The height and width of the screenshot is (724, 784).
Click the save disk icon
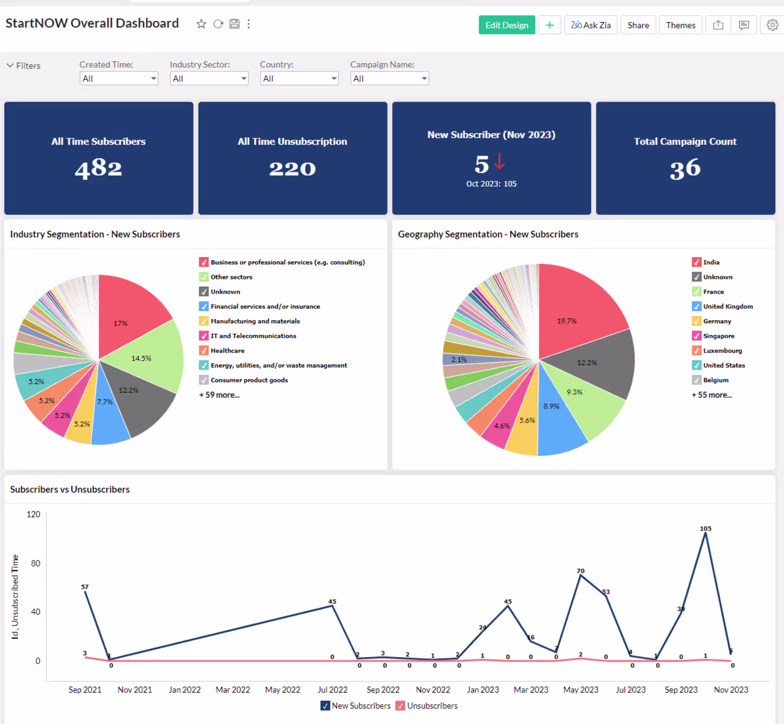(x=235, y=24)
